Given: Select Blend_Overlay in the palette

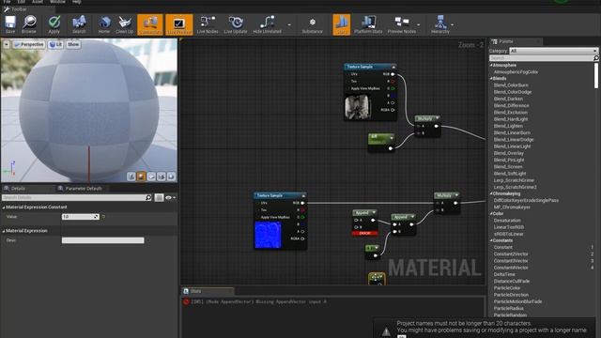Looking at the screenshot, I should [509, 153].
